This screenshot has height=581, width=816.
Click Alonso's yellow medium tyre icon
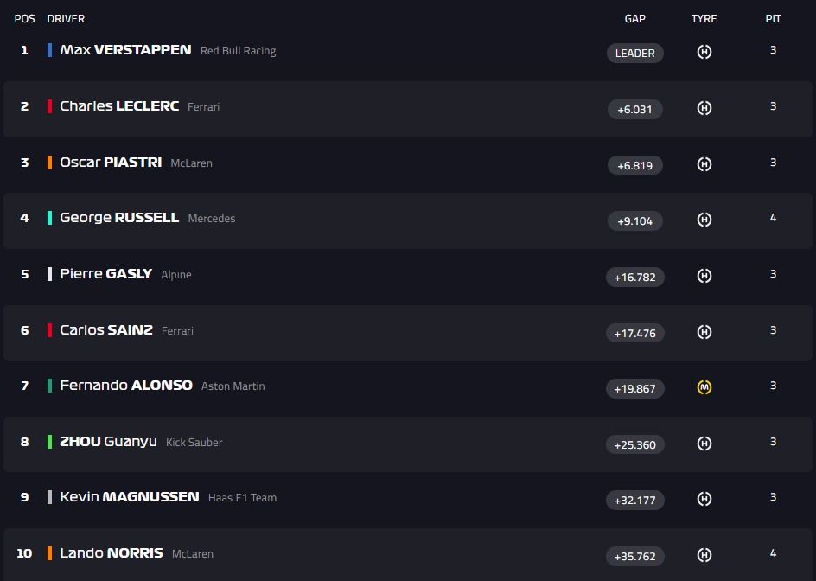(x=704, y=387)
